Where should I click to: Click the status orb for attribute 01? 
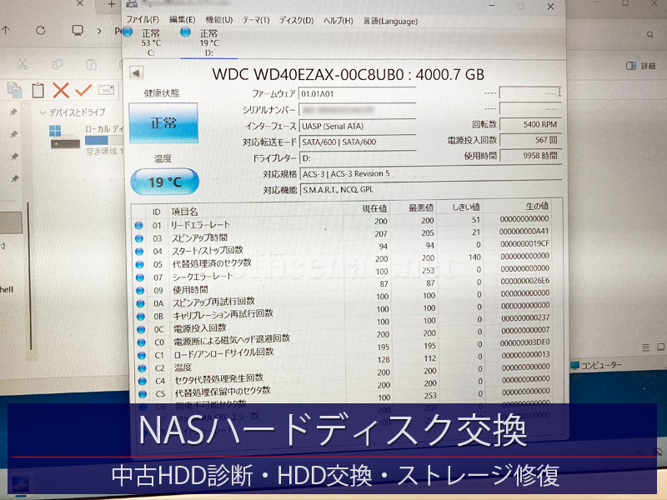click(x=139, y=225)
